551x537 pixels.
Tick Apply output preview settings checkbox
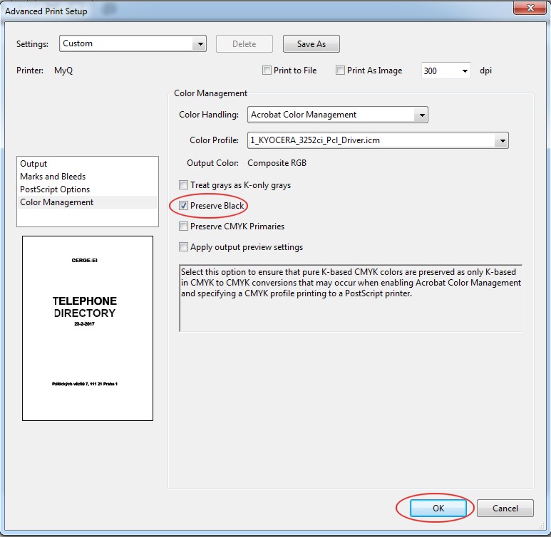click(184, 247)
